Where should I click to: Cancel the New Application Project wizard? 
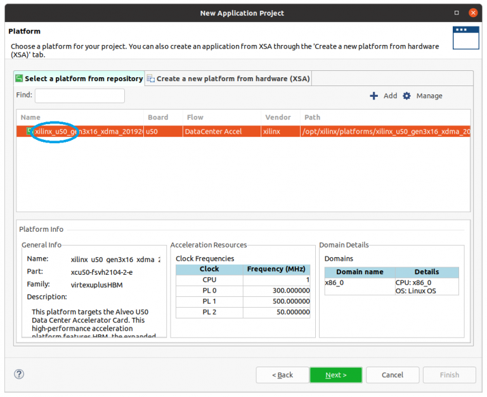coord(393,375)
